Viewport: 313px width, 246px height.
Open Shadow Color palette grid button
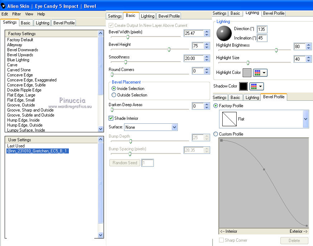coord(254,86)
